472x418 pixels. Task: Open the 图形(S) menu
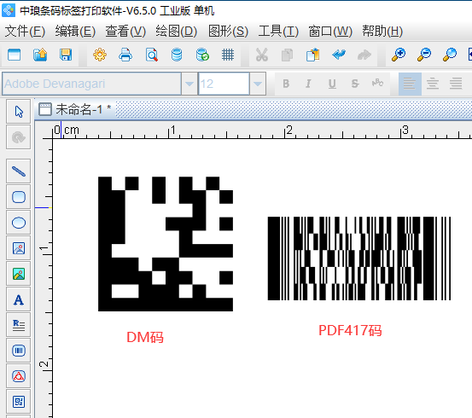point(228,32)
